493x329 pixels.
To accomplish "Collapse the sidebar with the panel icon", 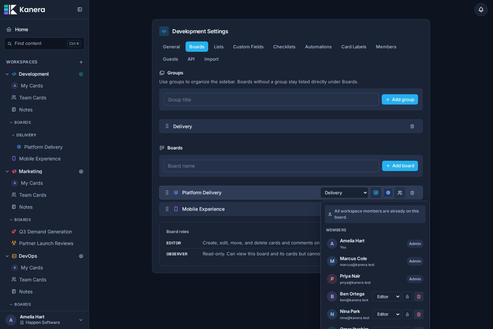I will (x=80, y=10).
